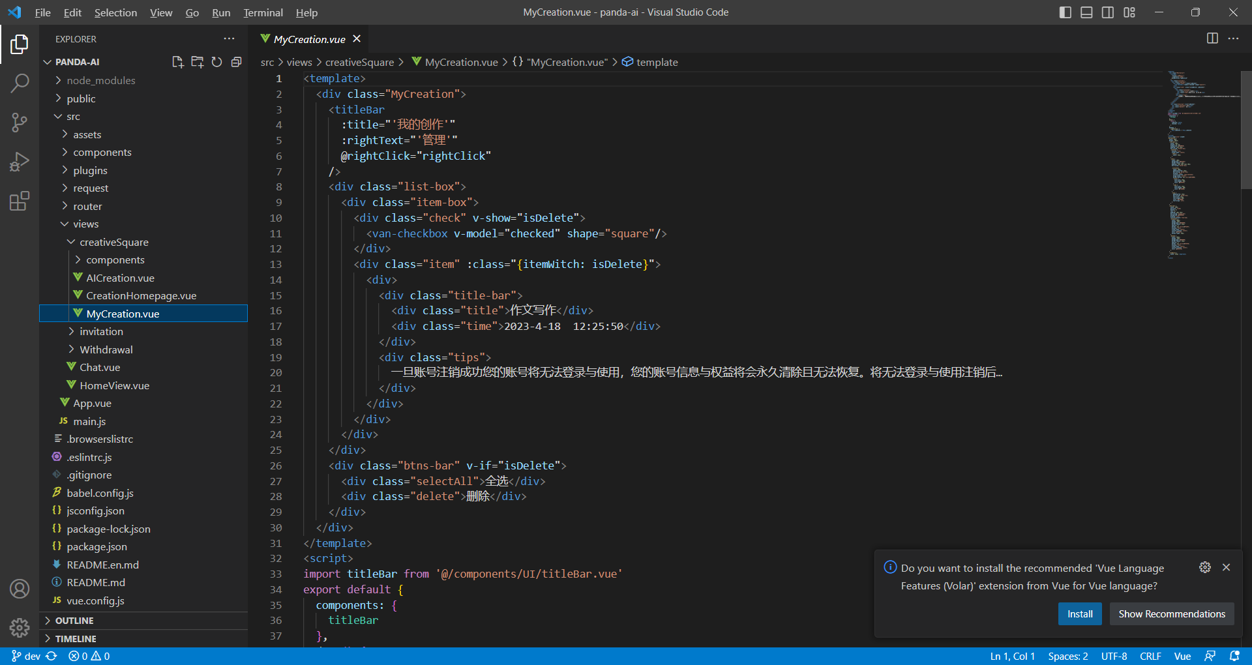The image size is (1252, 665).
Task: Collapse the creativeSquare folder
Action: click(143, 242)
